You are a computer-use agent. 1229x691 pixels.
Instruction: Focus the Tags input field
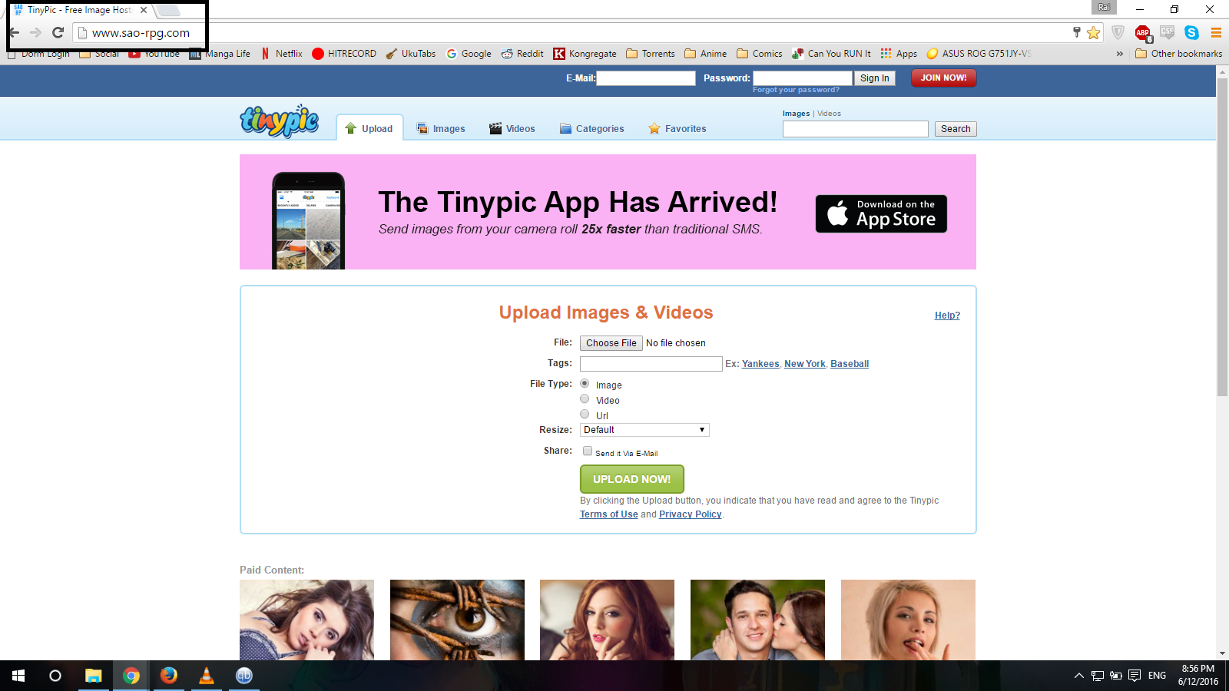click(651, 364)
